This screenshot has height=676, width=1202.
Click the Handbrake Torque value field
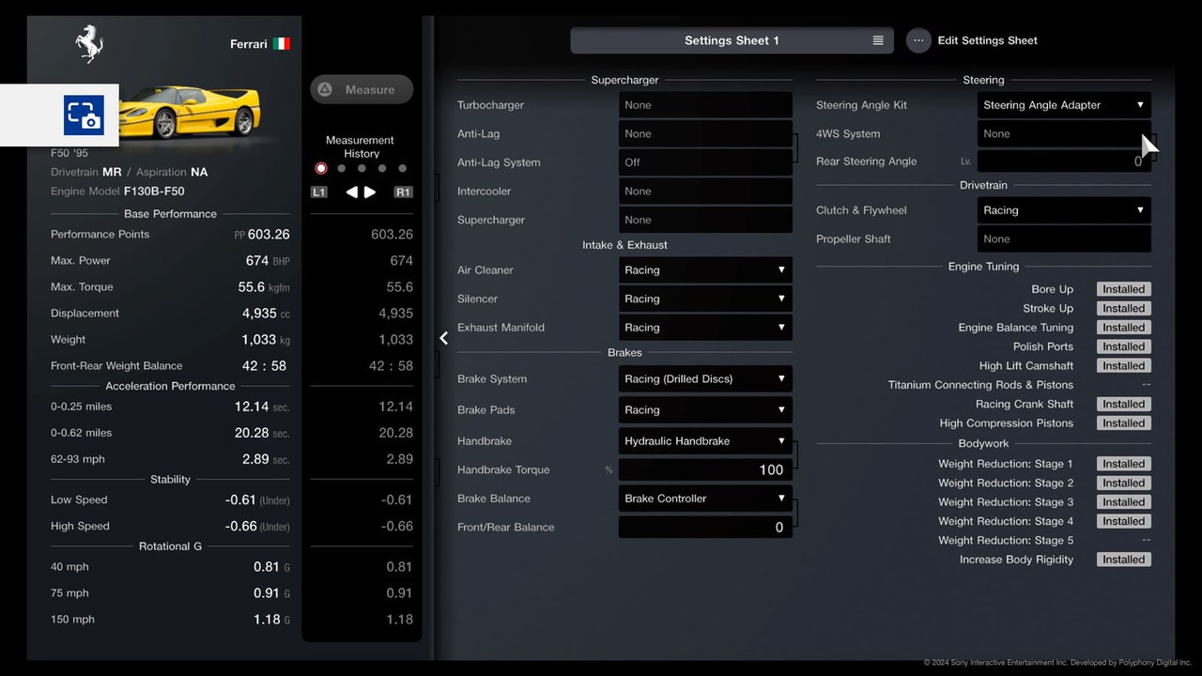[x=705, y=469]
